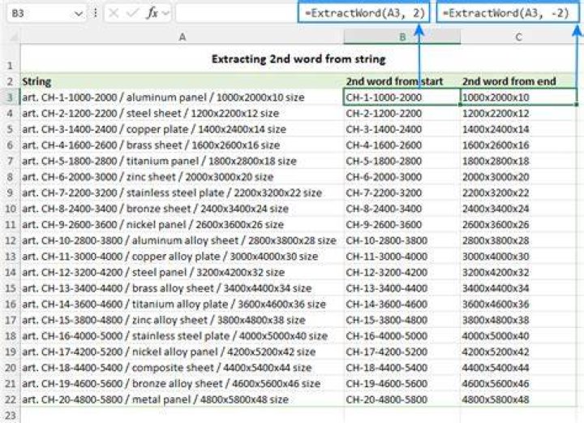Click the brass alloy sheet string

[x=182, y=288]
